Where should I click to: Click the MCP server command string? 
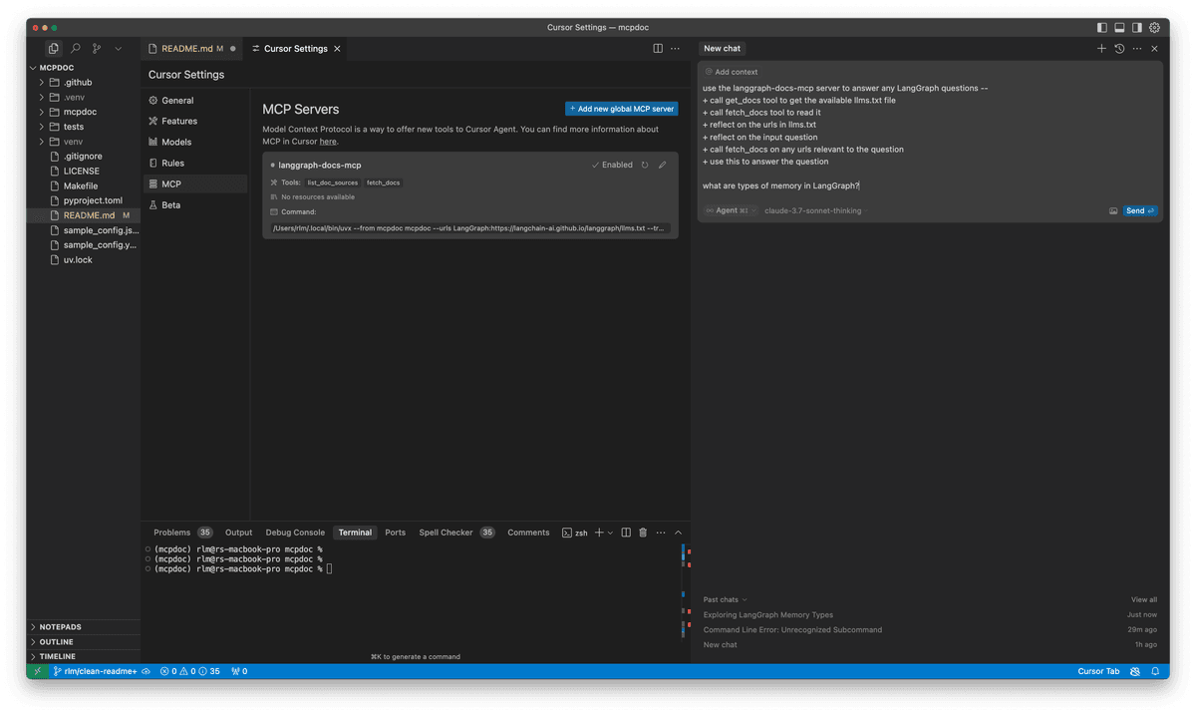pos(469,228)
